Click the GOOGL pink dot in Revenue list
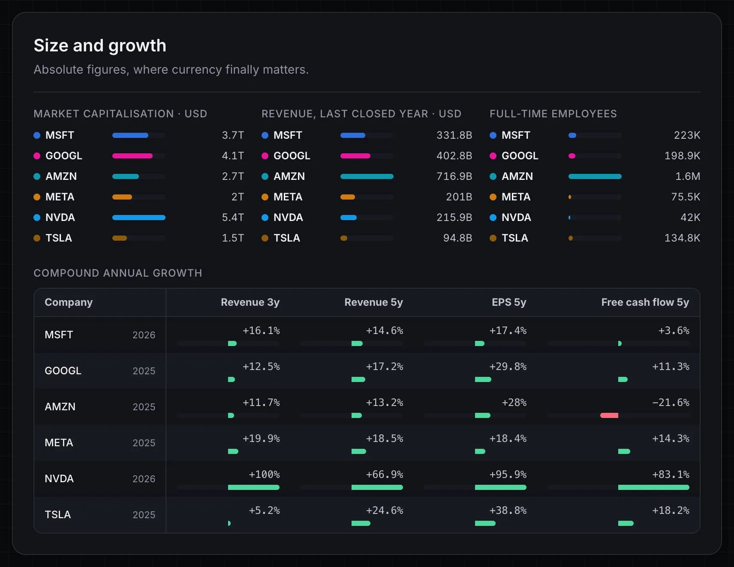 click(x=265, y=156)
